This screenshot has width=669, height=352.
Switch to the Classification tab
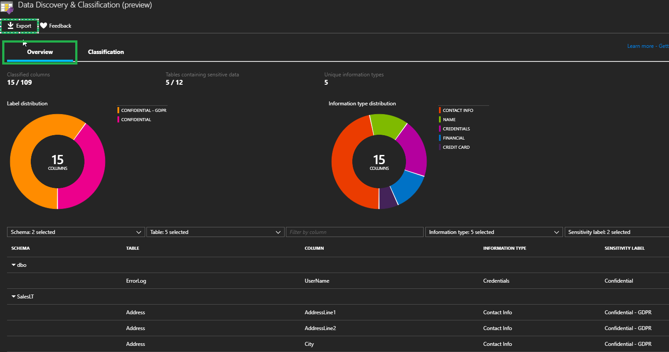pos(106,52)
